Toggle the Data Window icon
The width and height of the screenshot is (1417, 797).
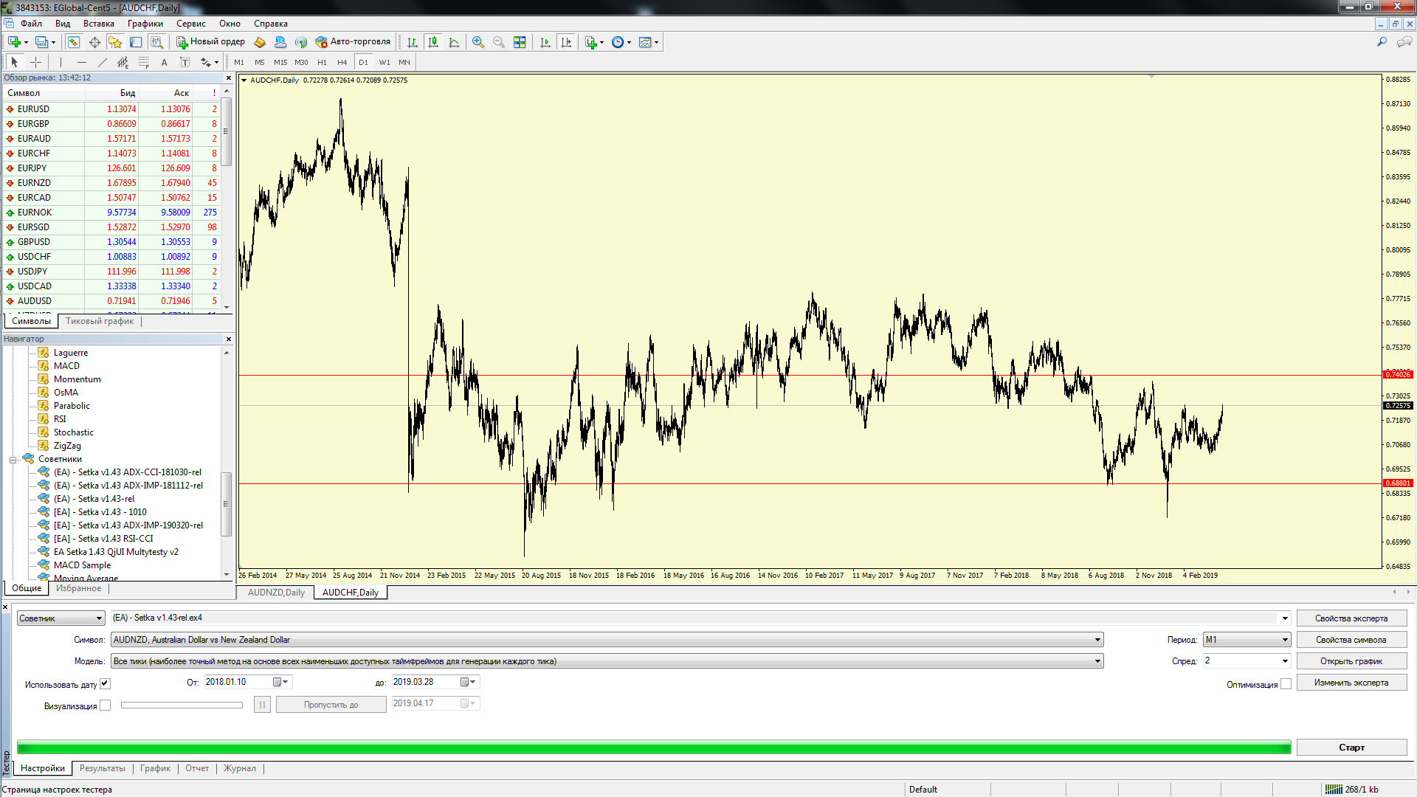click(x=94, y=42)
